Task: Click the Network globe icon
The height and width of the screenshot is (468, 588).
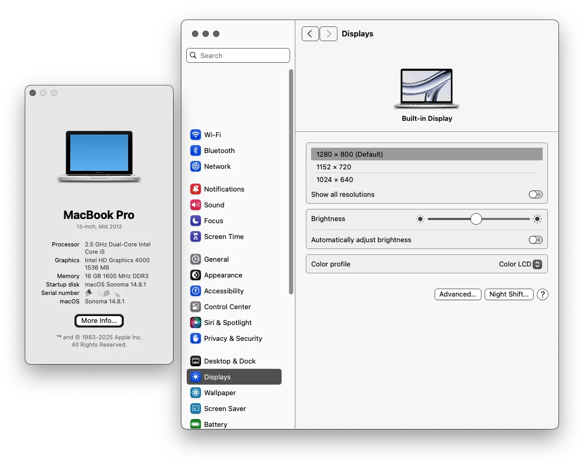Action: pos(195,166)
